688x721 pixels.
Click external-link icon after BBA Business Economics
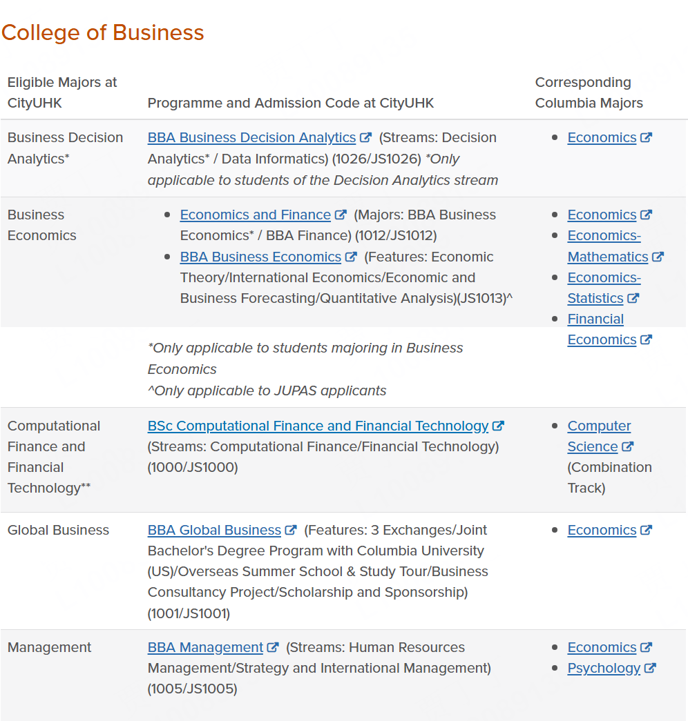[351, 257]
